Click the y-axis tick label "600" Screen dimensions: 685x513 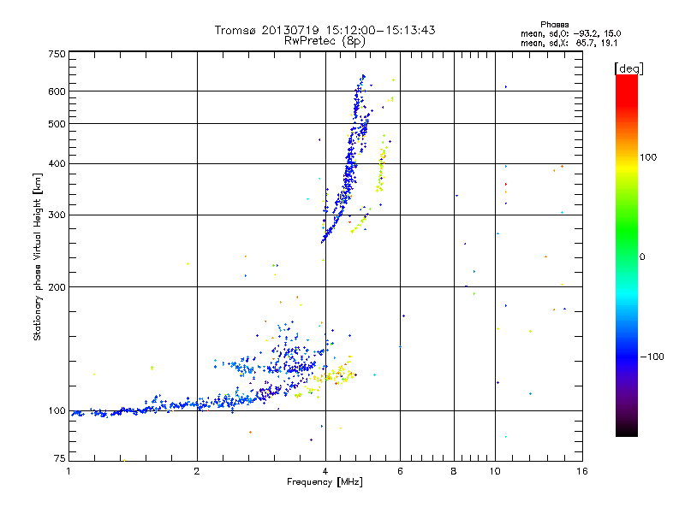[x=57, y=91]
